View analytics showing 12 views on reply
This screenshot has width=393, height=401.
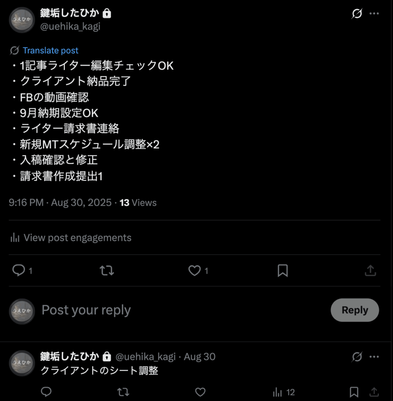point(284,392)
